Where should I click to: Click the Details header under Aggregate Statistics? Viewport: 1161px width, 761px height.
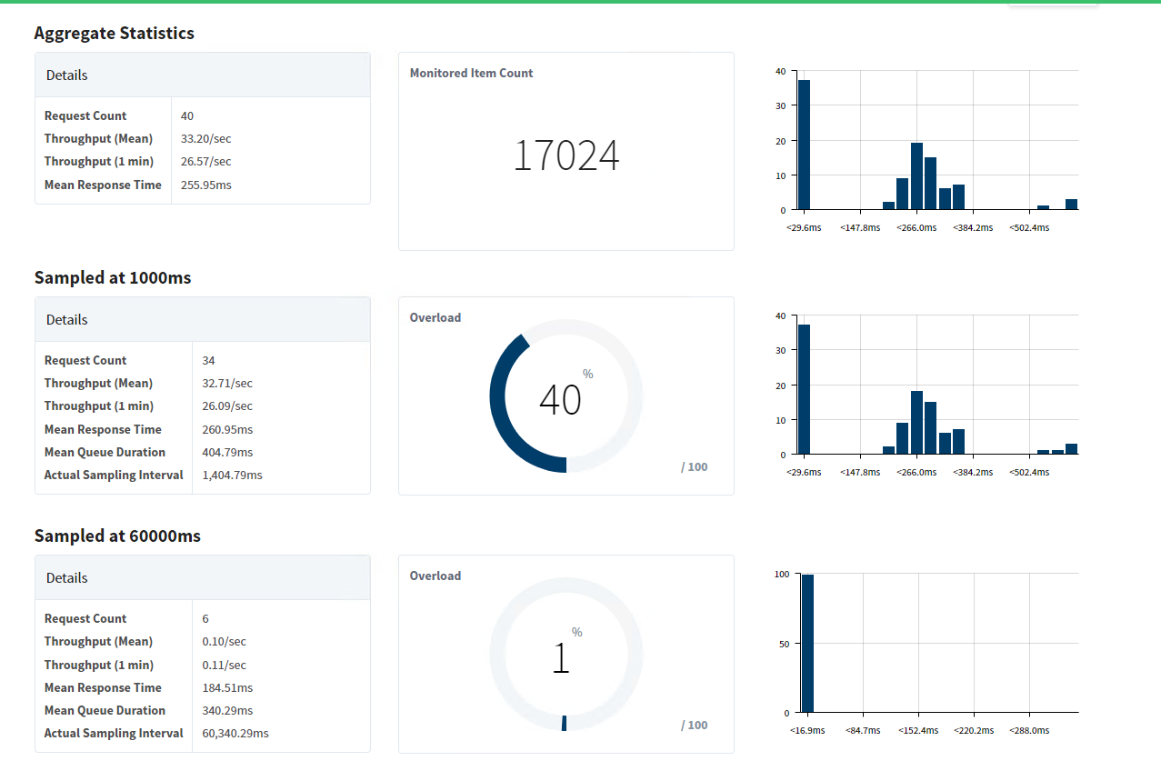[203, 75]
